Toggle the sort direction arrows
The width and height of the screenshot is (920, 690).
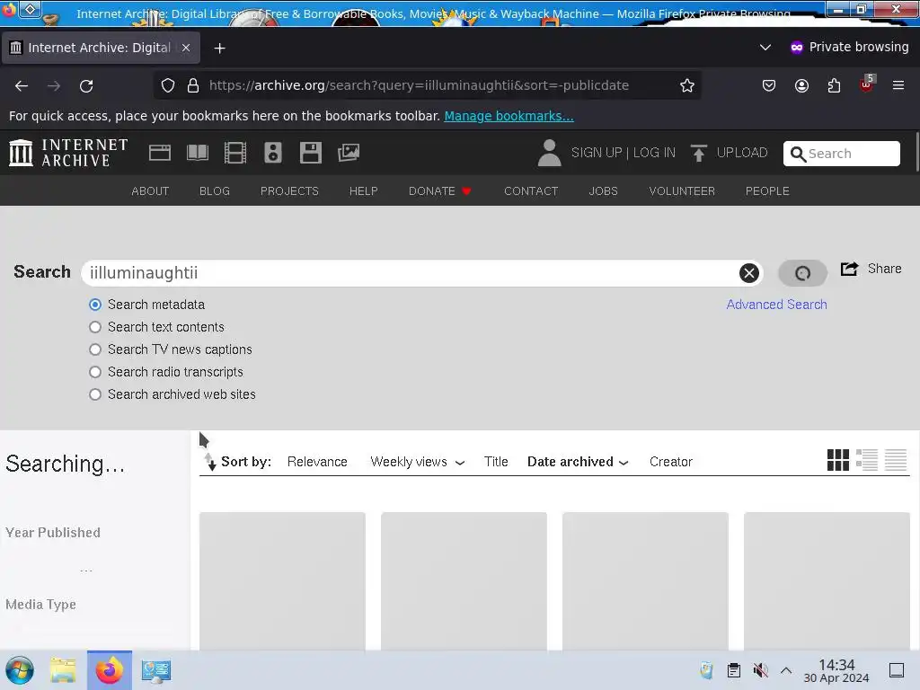(210, 462)
